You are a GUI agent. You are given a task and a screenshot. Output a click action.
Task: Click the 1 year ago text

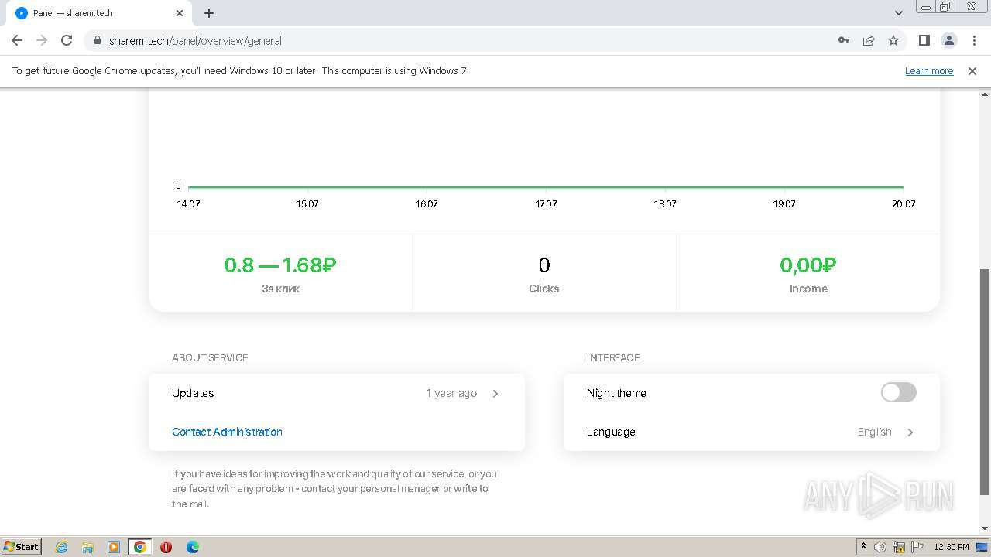451,393
